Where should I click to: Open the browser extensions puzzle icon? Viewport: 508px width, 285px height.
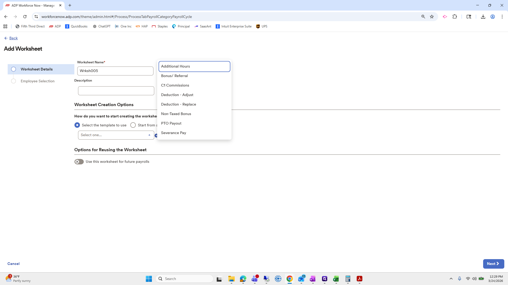tap(455, 17)
